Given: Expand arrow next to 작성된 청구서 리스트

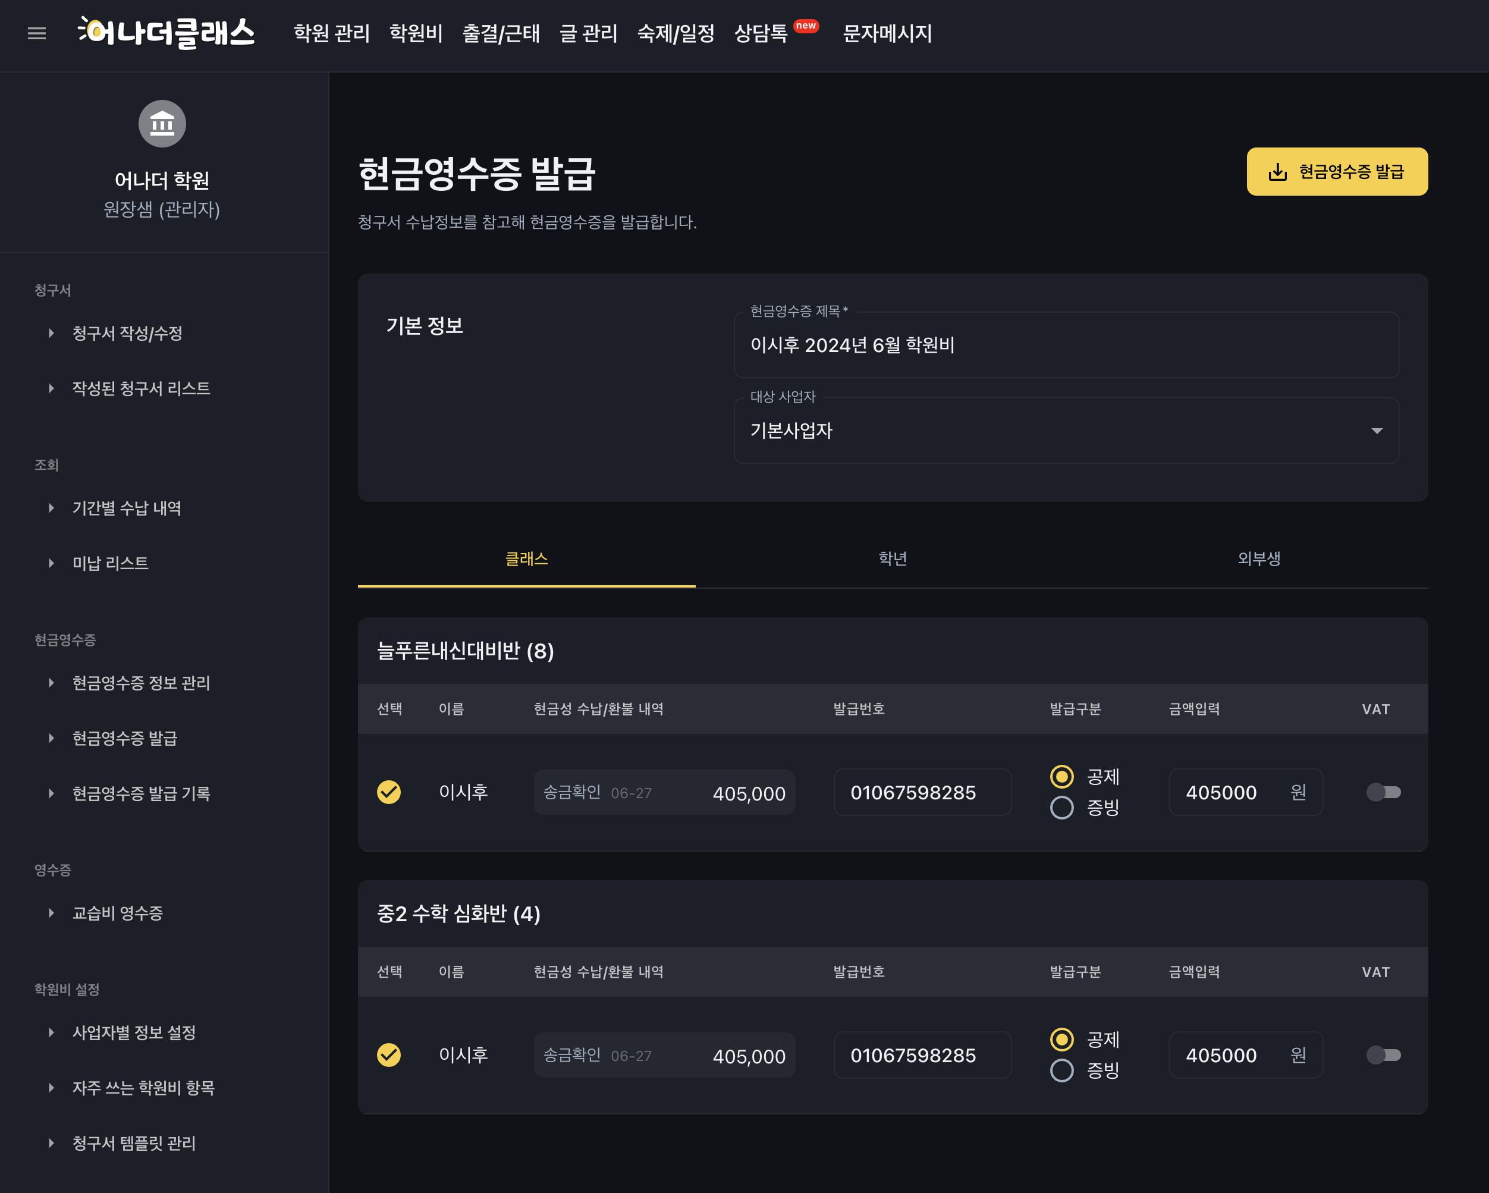Looking at the screenshot, I should pos(52,388).
